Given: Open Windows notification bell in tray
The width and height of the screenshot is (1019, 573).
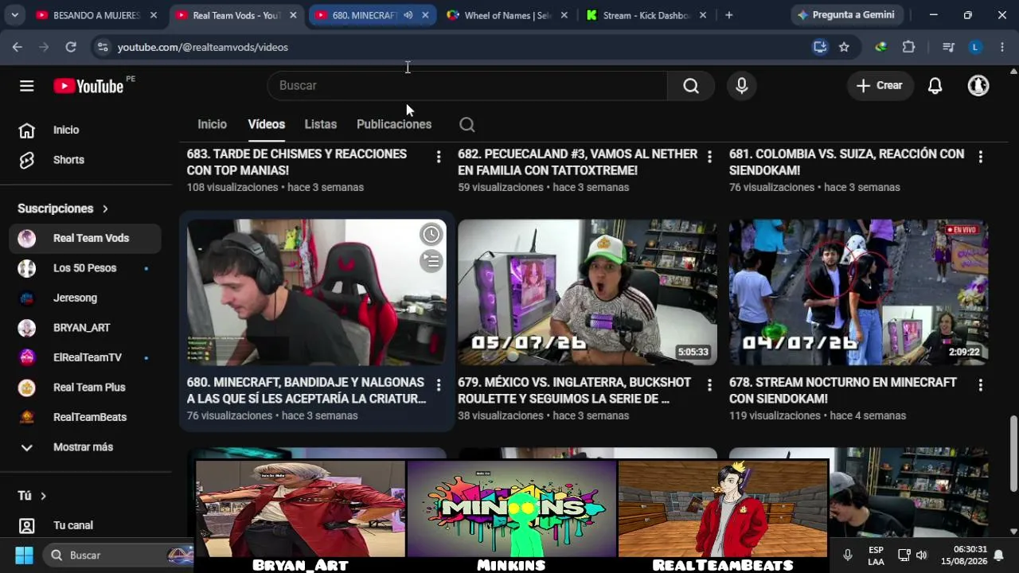Looking at the screenshot, I should 998,555.
